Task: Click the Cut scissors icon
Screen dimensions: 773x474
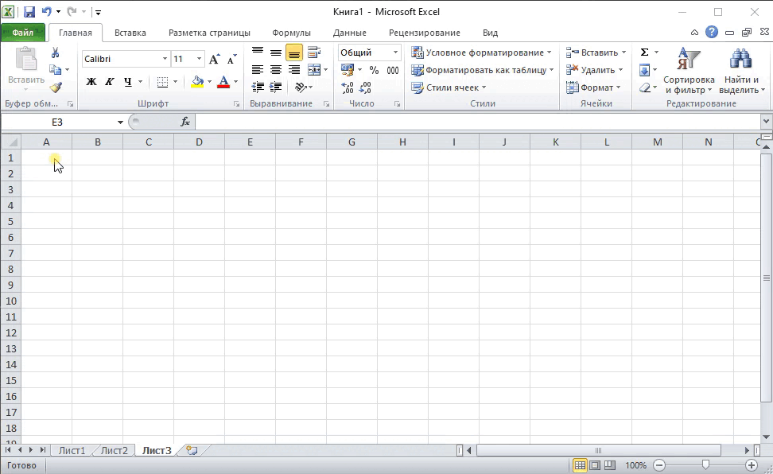Action: (55, 52)
